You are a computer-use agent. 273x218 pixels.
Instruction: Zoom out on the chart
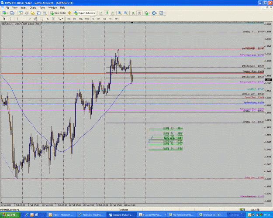[126, 13]
